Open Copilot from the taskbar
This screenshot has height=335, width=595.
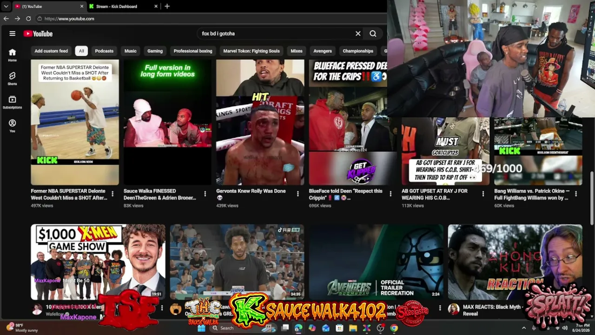312,328
